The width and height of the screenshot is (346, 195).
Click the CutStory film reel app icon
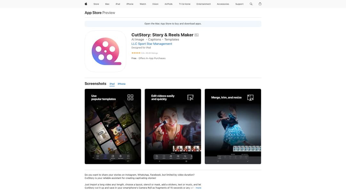pyautogui.click(x=105, y=51)
